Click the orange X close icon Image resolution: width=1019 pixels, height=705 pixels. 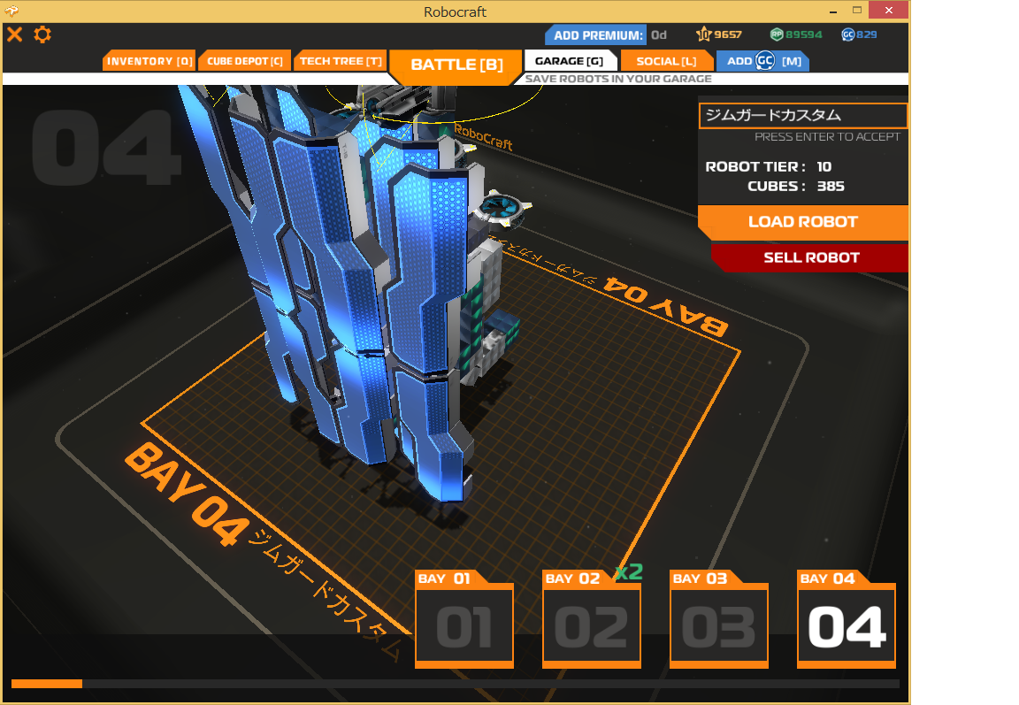click(14, 34)
